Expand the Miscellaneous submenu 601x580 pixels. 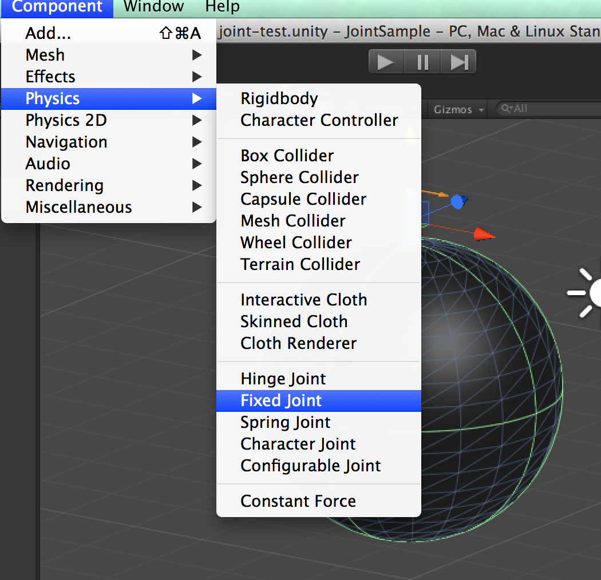pos(109,207)
